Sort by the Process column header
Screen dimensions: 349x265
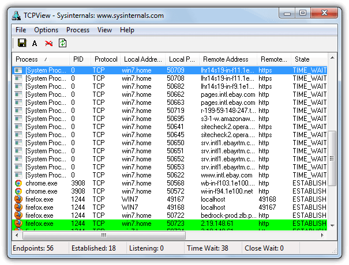tap(41, 59)
